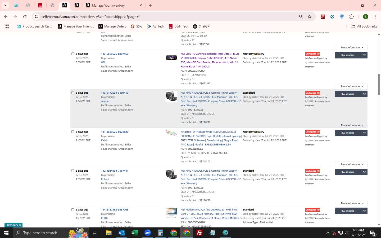Expand More information for serena's PSU order
The image size is (381, 238).
pos(351,125)
